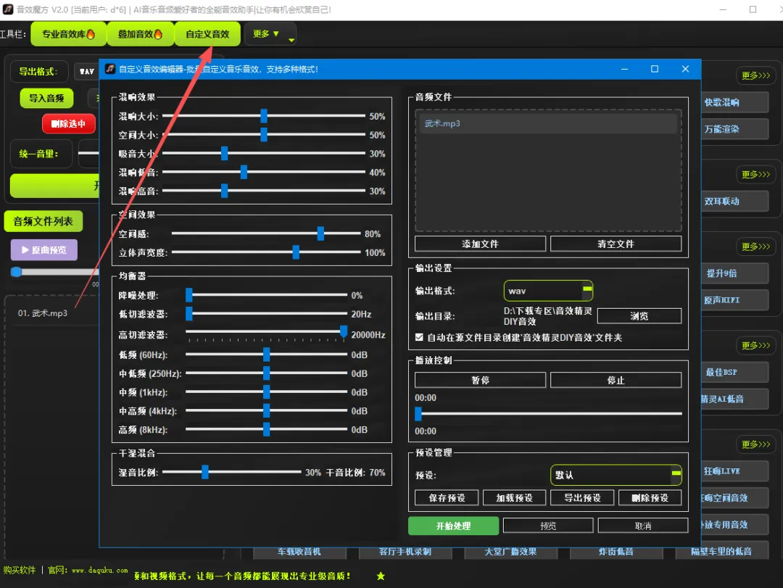Click the star icon in the bottom bar
The height and width of the screenshot is (588, 783).
381,576
